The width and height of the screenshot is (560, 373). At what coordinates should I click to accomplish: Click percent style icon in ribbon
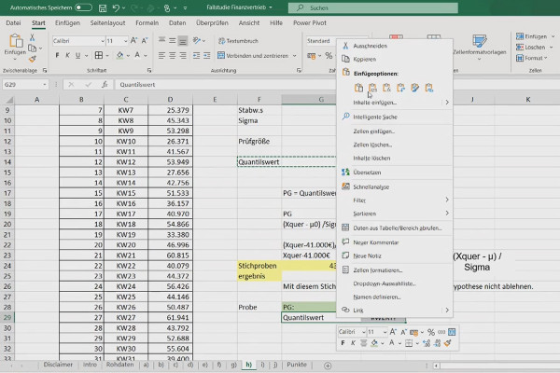pyautogui.click(x=329, y=56)
